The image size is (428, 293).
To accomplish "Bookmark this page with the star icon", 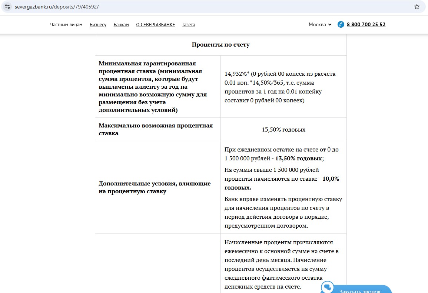I will click(417, 7).
